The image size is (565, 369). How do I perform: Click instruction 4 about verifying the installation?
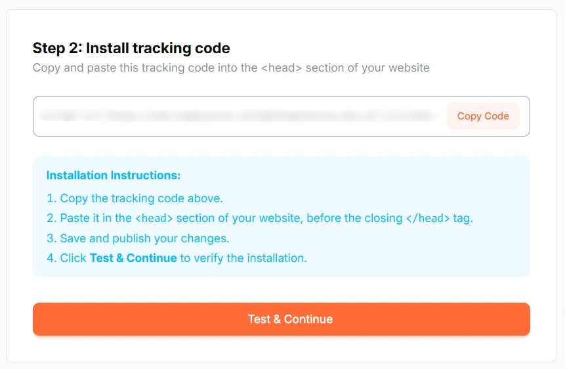pyautogui.click(x=177, y=258)
